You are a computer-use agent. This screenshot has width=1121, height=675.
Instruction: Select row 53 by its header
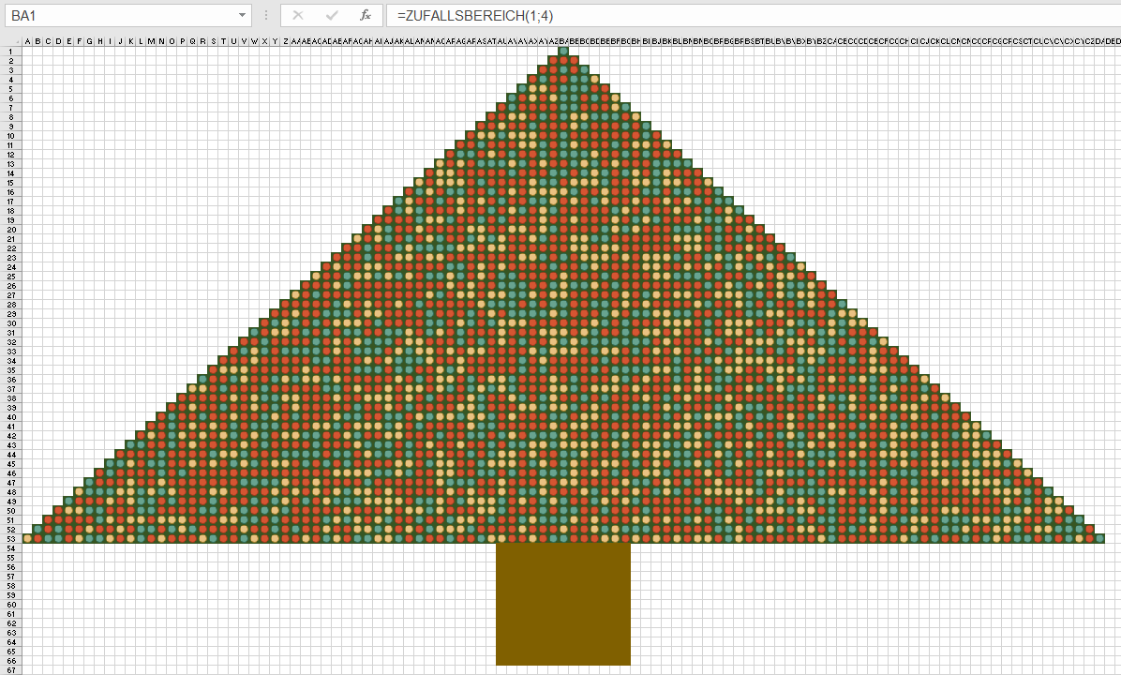(10, 539)
